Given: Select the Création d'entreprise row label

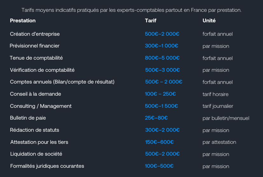Looking at the screenshot, I should pos(35,34).
